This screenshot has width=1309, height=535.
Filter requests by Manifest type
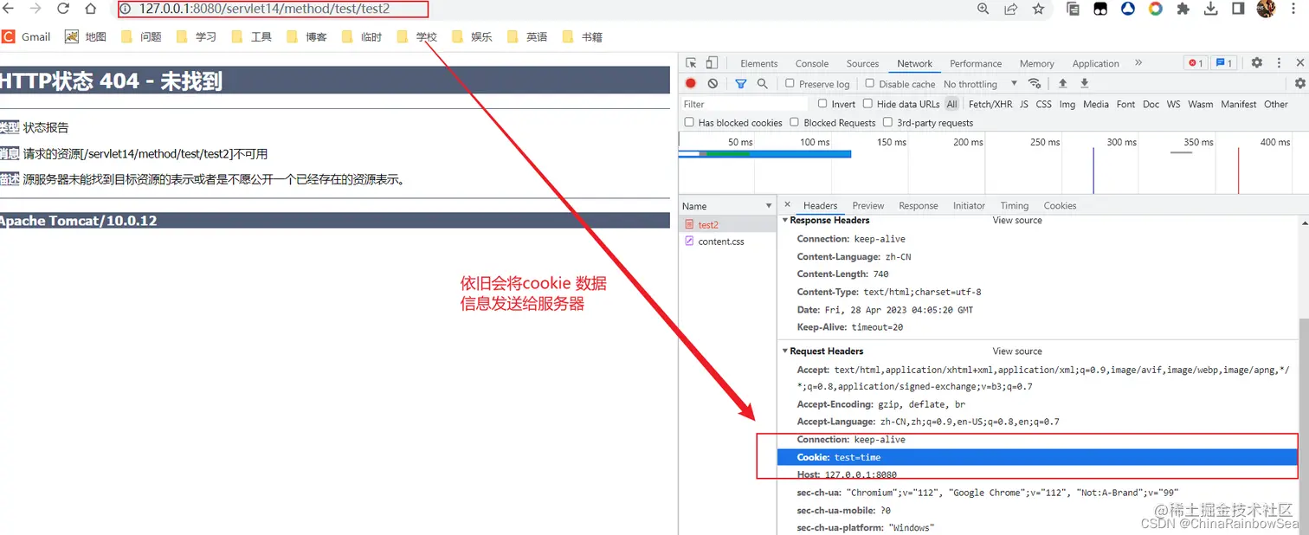1238,104
